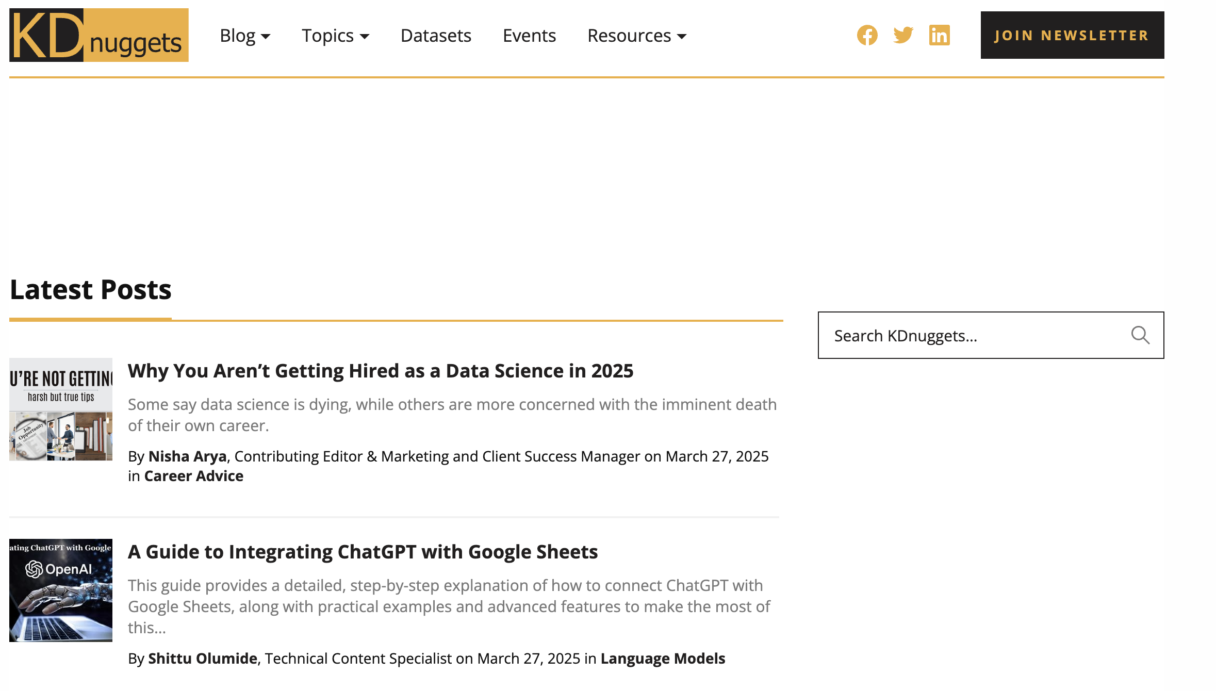This screenshot has height=691, width=1216.
Task: Go to the Events menu item
Action: pyautogui.click(x=529, y=36)
